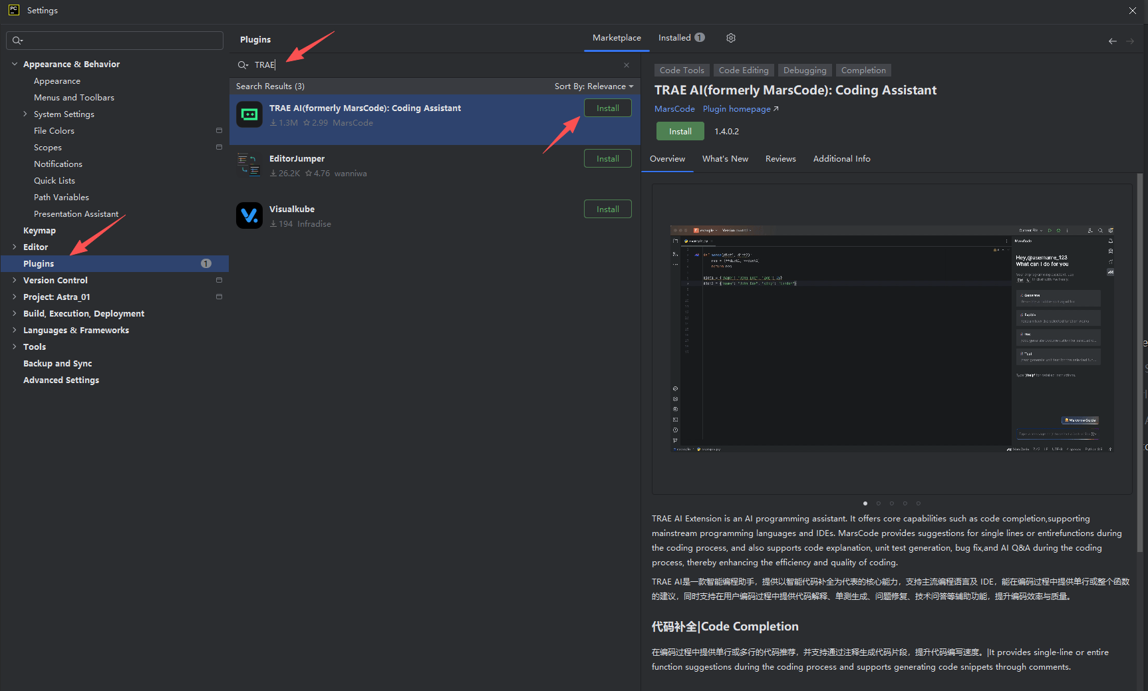Select Appearance settings item
The width and height of the screenshot is (1148, 691).
click(57, 80)
